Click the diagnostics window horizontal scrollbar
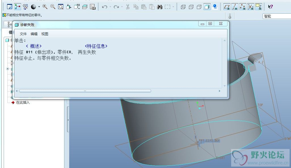This screenshot has height=168, width=291. click(x=85, y=91)
